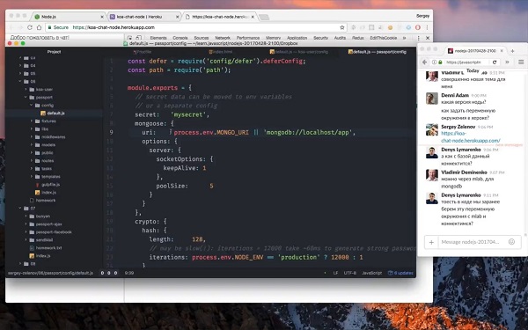Expand the 04 folder in project tree
Viewport: 528px width, 330px height.
click(x=20, y=66)
